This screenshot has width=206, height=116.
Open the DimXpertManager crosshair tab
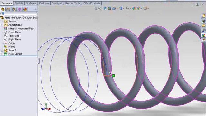[19, 9]
